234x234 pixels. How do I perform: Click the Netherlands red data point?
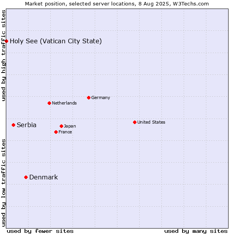[50, 103]
